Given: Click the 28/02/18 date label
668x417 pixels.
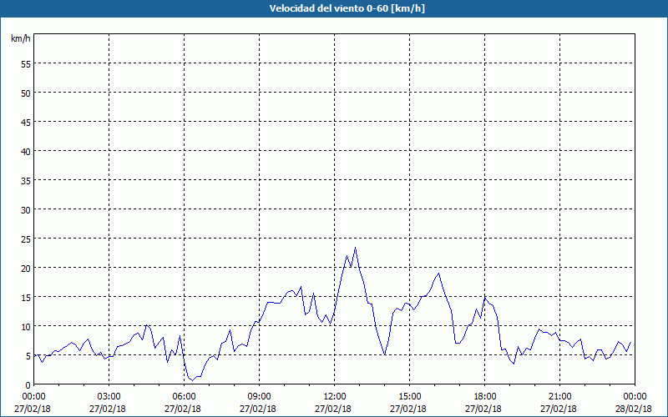Looking at the screenshot, I should click(x=634, y=409).
